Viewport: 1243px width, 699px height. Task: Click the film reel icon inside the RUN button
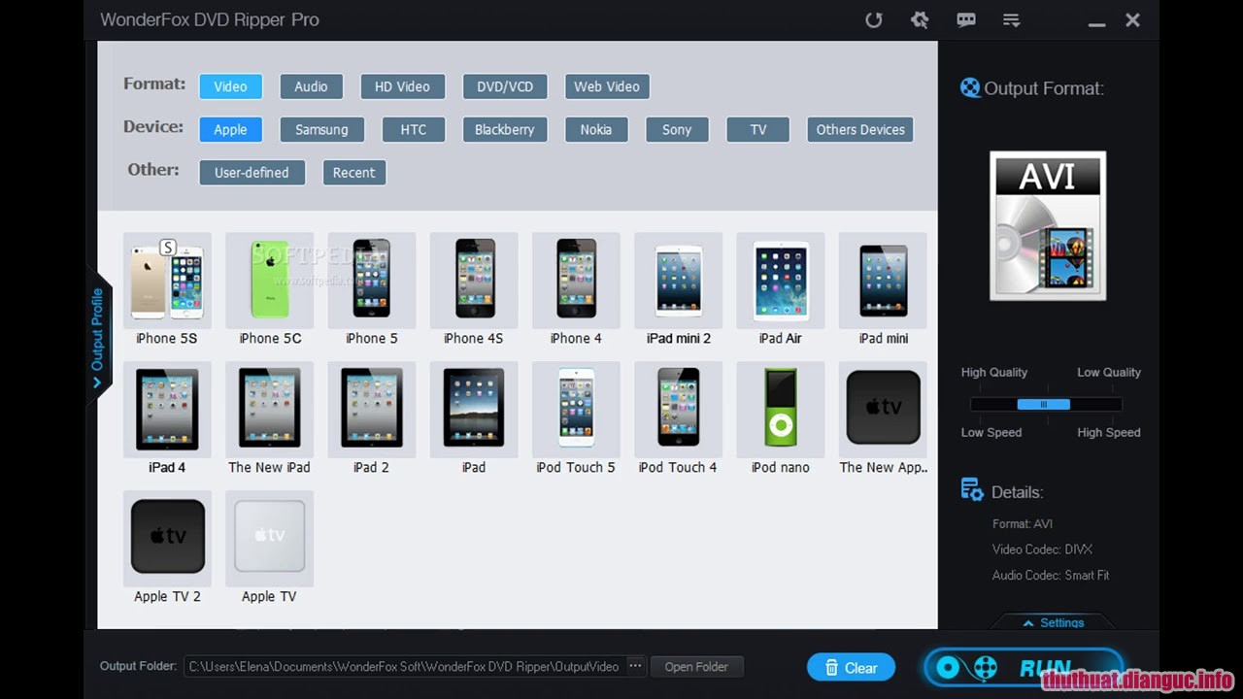pos(984,667)
